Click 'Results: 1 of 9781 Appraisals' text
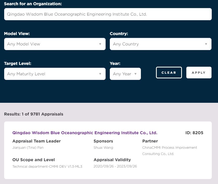218x184 pixels. click(34, 114)
